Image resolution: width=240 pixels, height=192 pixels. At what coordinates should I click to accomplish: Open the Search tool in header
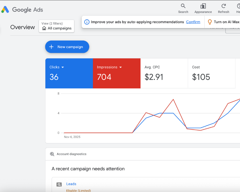point(183,6)
